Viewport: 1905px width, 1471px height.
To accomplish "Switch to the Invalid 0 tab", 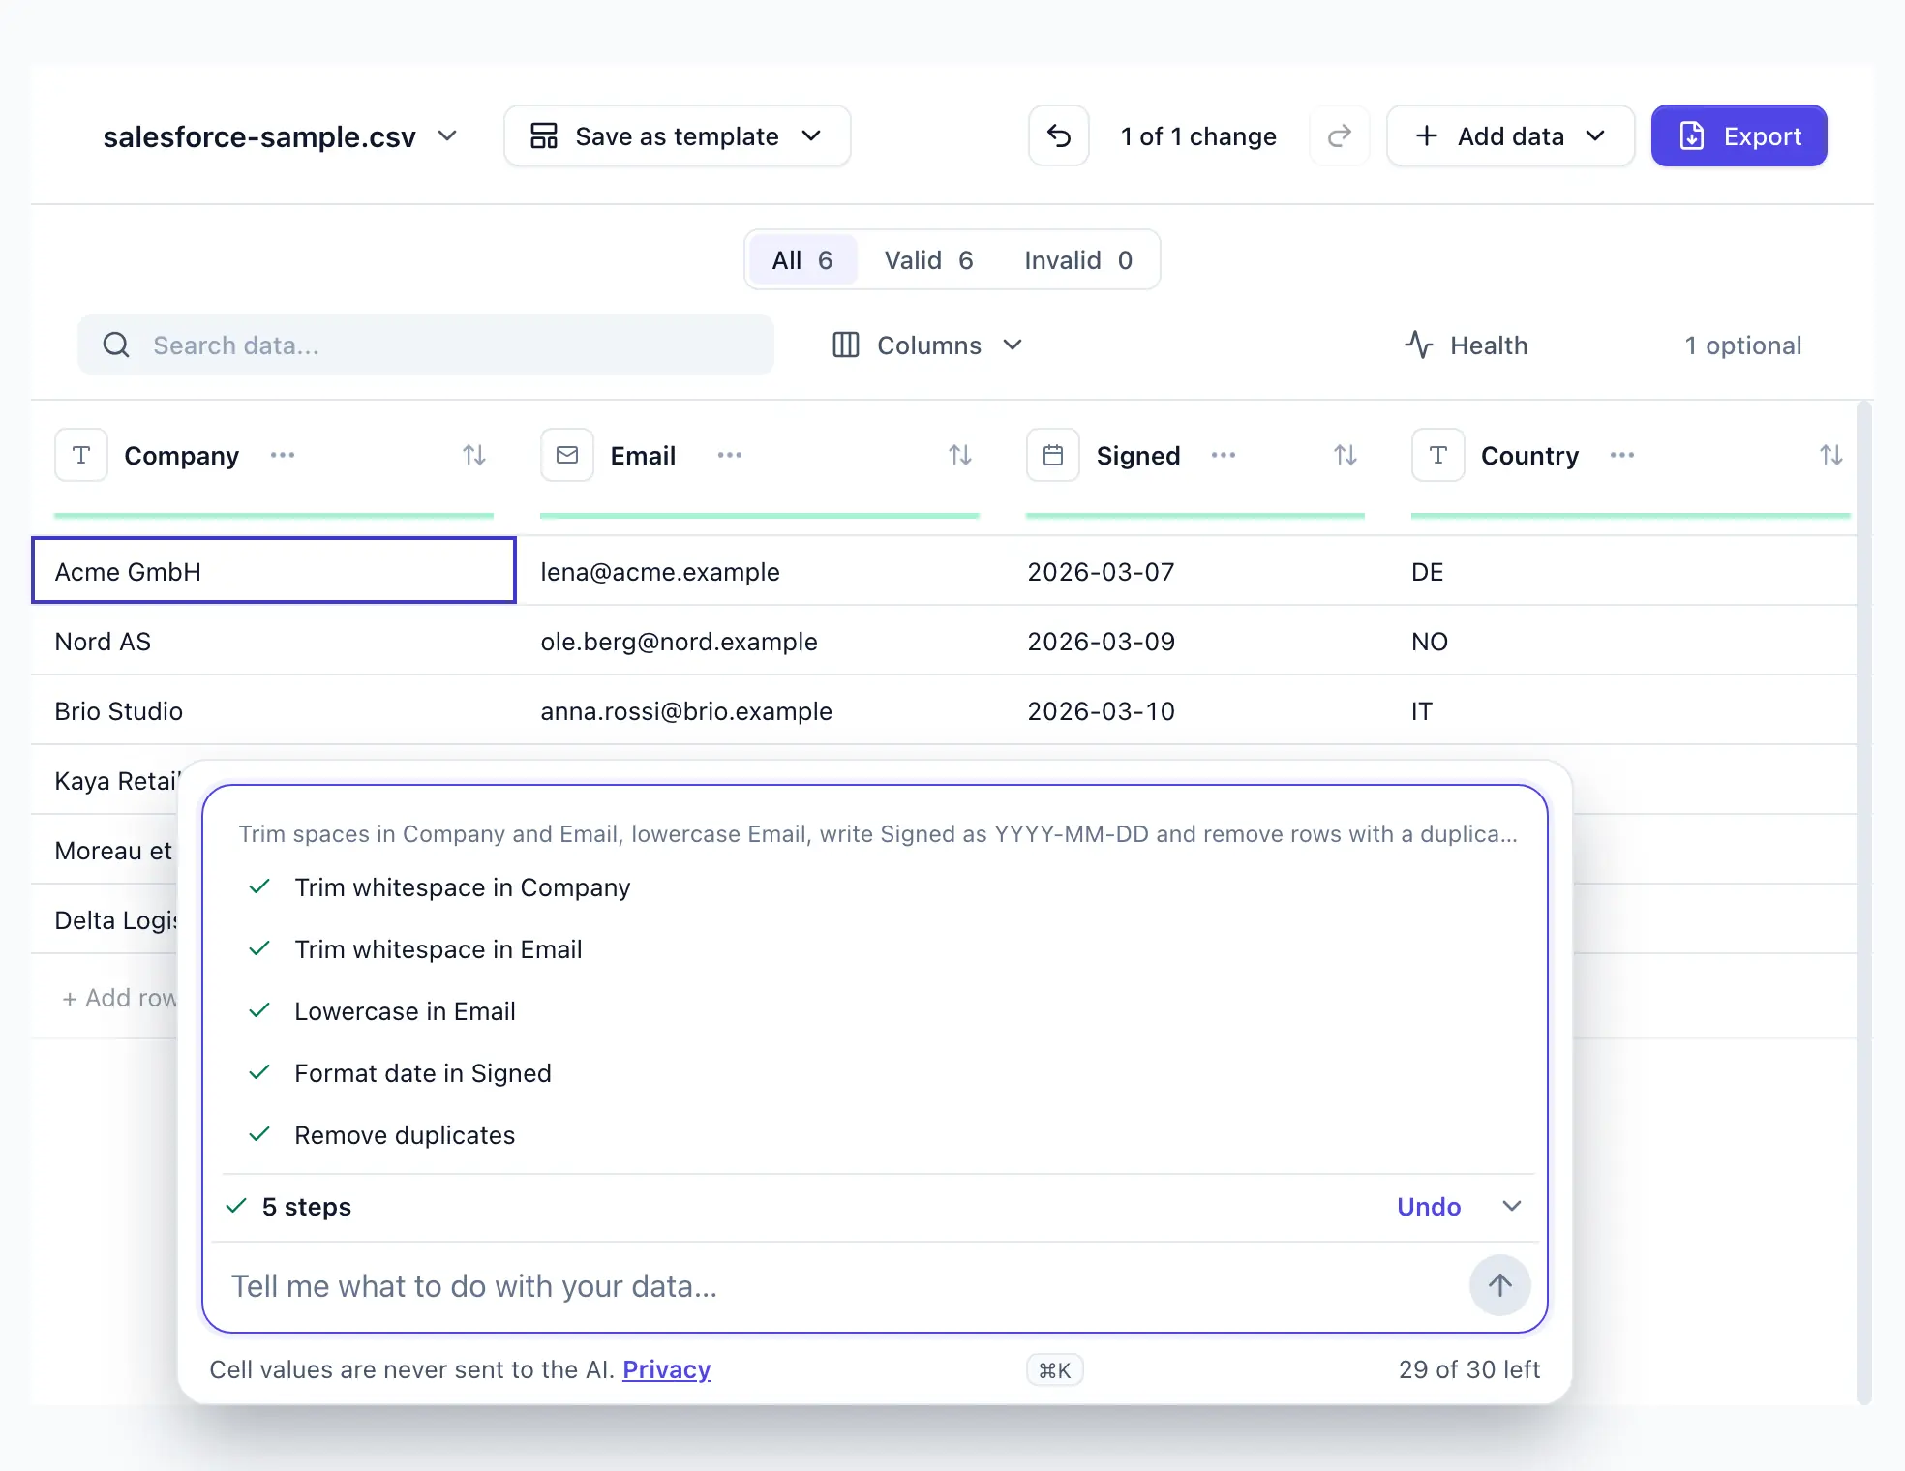I will tap(1078, 260).
